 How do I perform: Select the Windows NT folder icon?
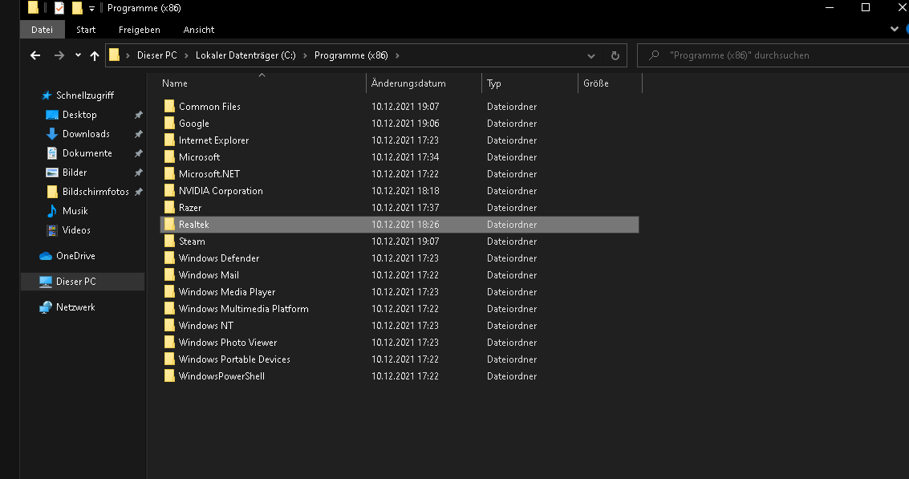click(x=169, y=325)
